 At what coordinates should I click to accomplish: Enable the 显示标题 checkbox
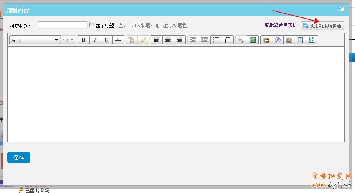point(92,25)
